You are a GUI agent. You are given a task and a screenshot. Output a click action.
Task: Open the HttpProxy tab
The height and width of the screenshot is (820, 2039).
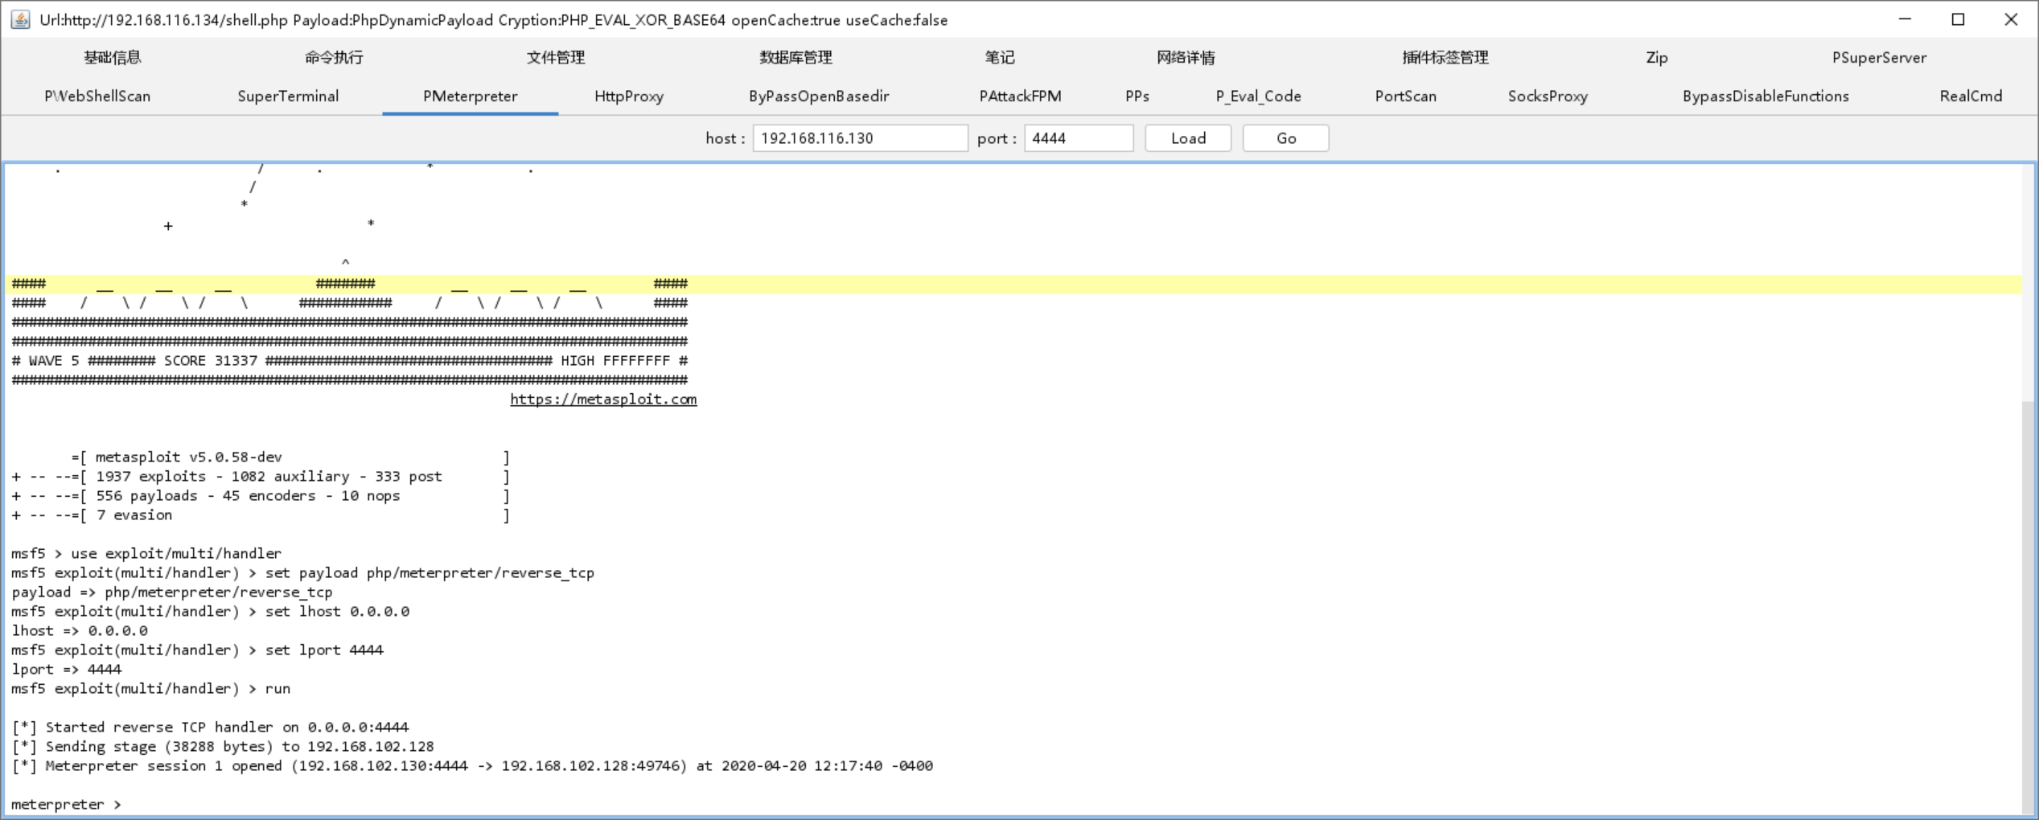[x=629, y=96]
